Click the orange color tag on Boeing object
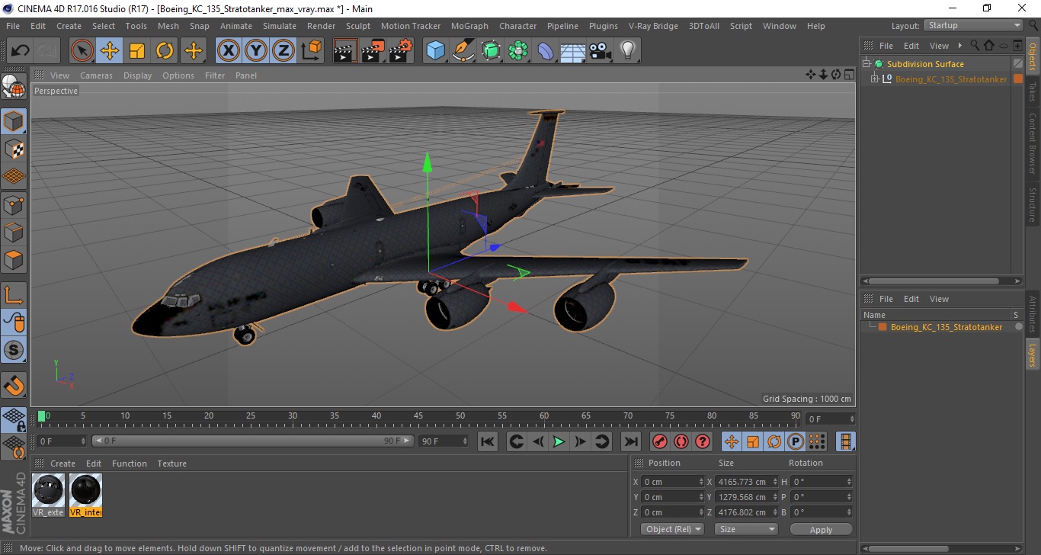This screenshot has width=1041, height=555. click(1018, 79)
